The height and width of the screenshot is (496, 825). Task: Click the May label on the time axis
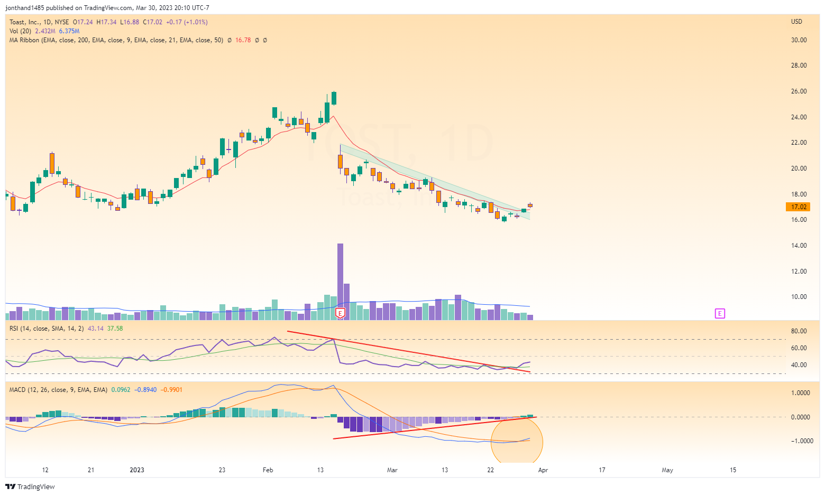[667, 470]
